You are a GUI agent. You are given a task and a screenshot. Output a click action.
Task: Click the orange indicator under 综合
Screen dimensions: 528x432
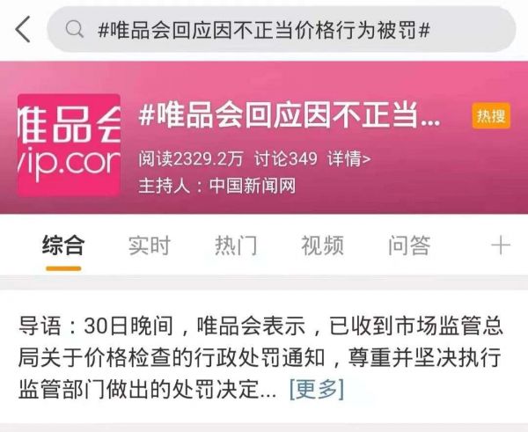point(63,268)
